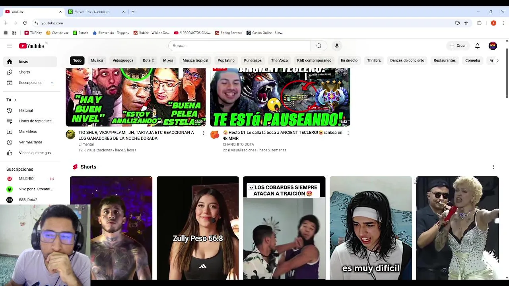Open the es muy difícil short

371,228
